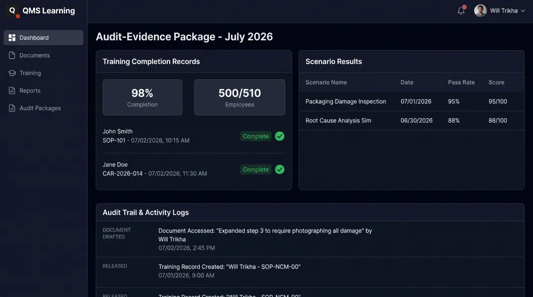This screenshot has height=297, width=533.
Task: Click the 500/510 Employees card
Action: tap(239, 98)
